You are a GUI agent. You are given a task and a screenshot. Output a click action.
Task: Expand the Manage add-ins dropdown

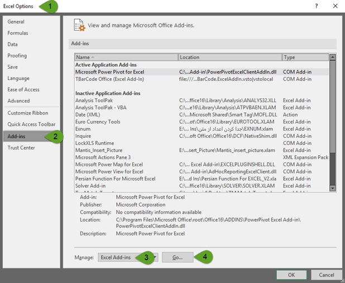[x=128, y=257]
